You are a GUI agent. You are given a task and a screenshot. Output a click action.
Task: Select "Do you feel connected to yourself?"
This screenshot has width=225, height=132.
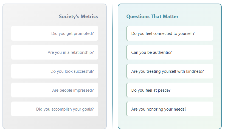pyautogui.click(x=170, y=33)
